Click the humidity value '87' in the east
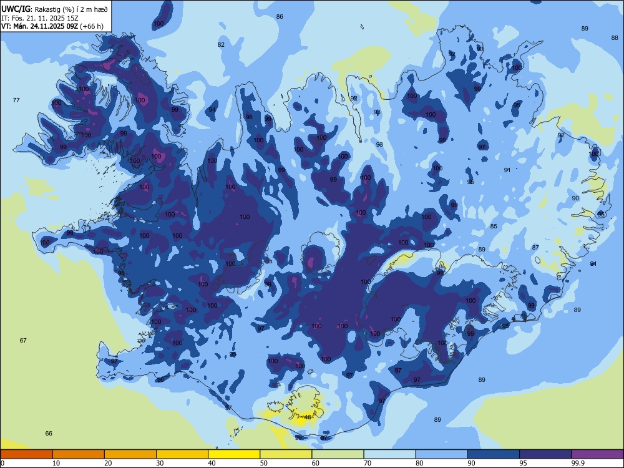Screen dimensions: 624x468 (535, 248)
